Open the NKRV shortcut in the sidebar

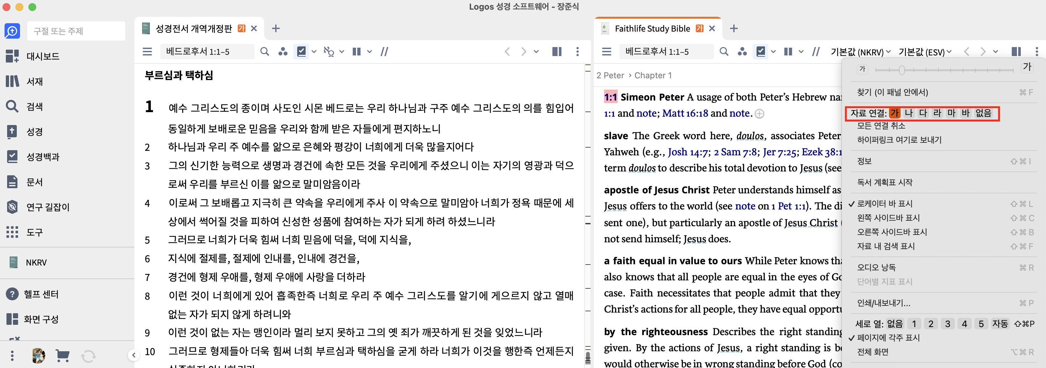click(28, 262)
